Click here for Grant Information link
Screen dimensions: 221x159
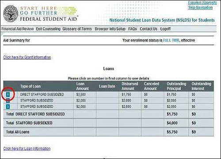coord(27,57)
